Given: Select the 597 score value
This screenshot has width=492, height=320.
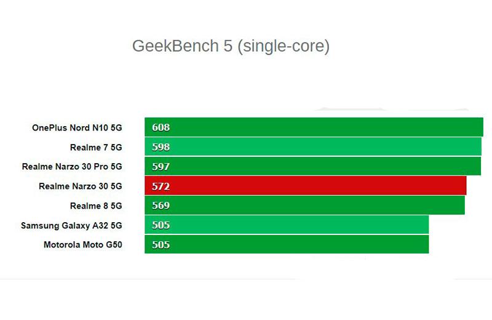Looking at the screenshot, I should [x=161, y=166].
